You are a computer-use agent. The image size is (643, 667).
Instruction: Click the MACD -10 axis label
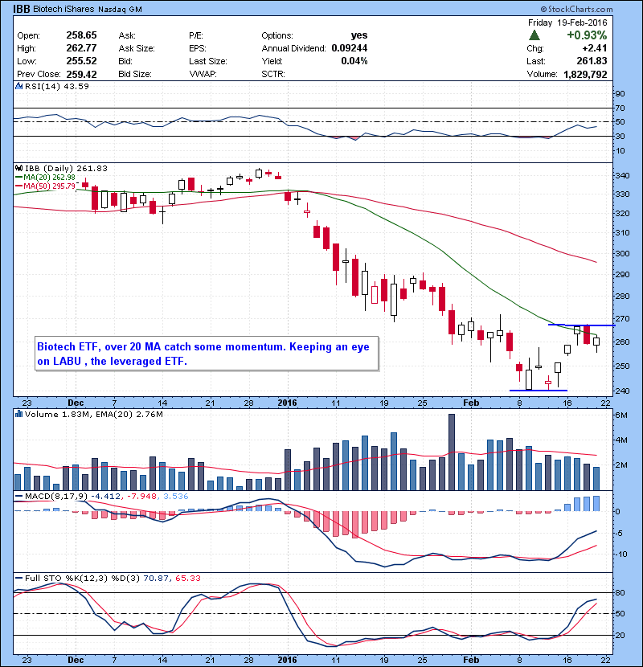(622, 554)
